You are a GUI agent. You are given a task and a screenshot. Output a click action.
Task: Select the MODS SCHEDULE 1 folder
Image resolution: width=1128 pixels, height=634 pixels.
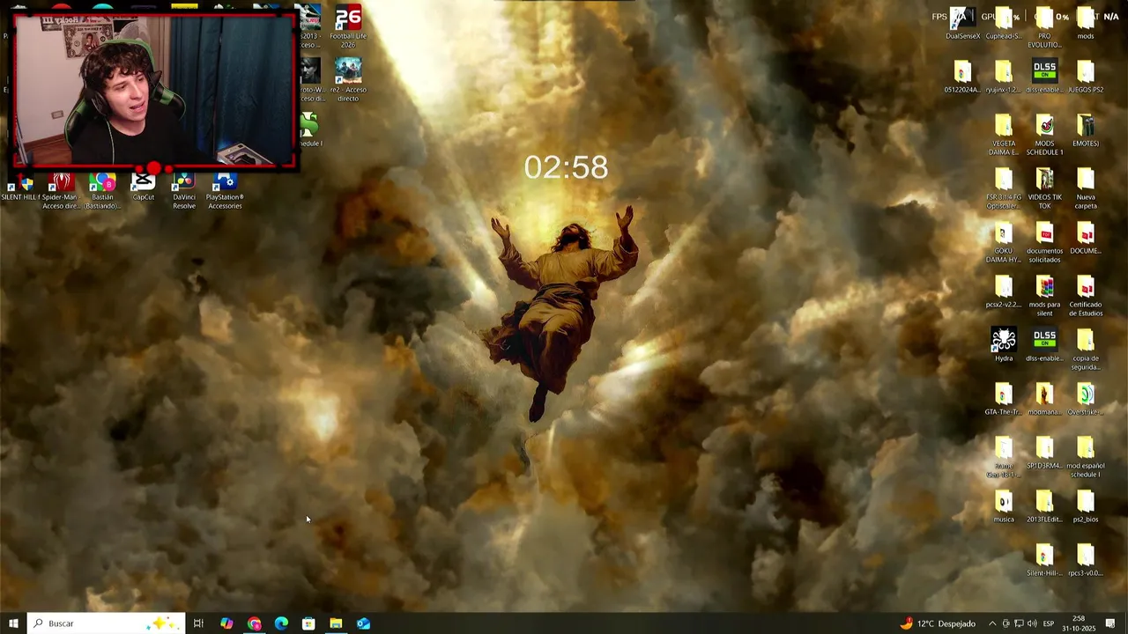[x=1044, y=136]
